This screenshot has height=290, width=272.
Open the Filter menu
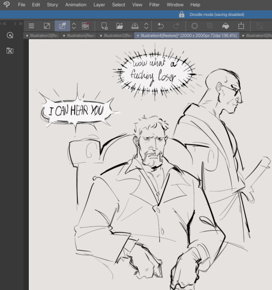(154, 4)
